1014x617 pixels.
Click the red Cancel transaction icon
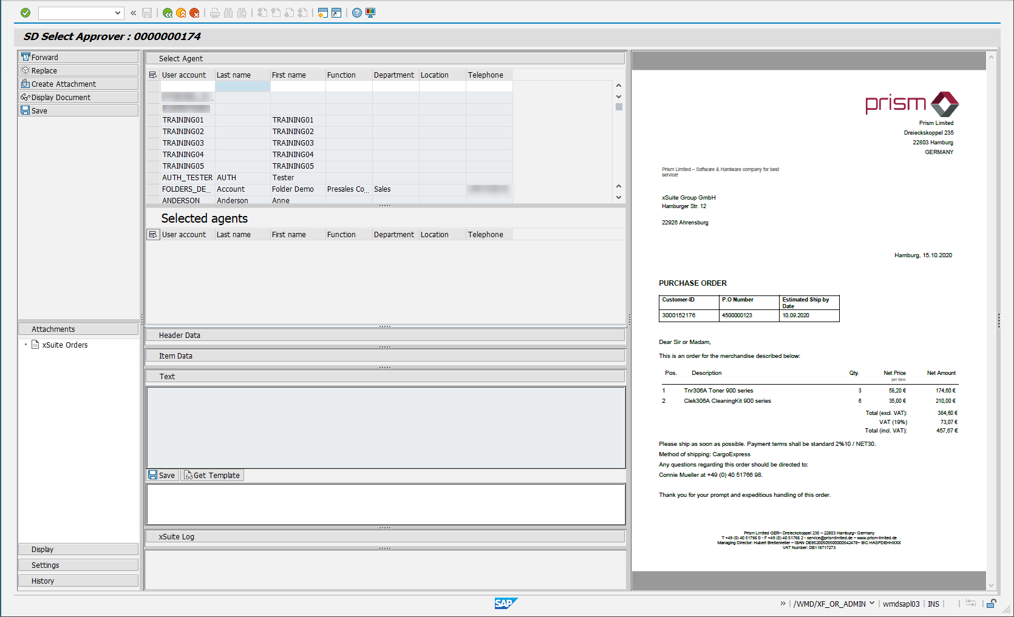click(196, 13)
